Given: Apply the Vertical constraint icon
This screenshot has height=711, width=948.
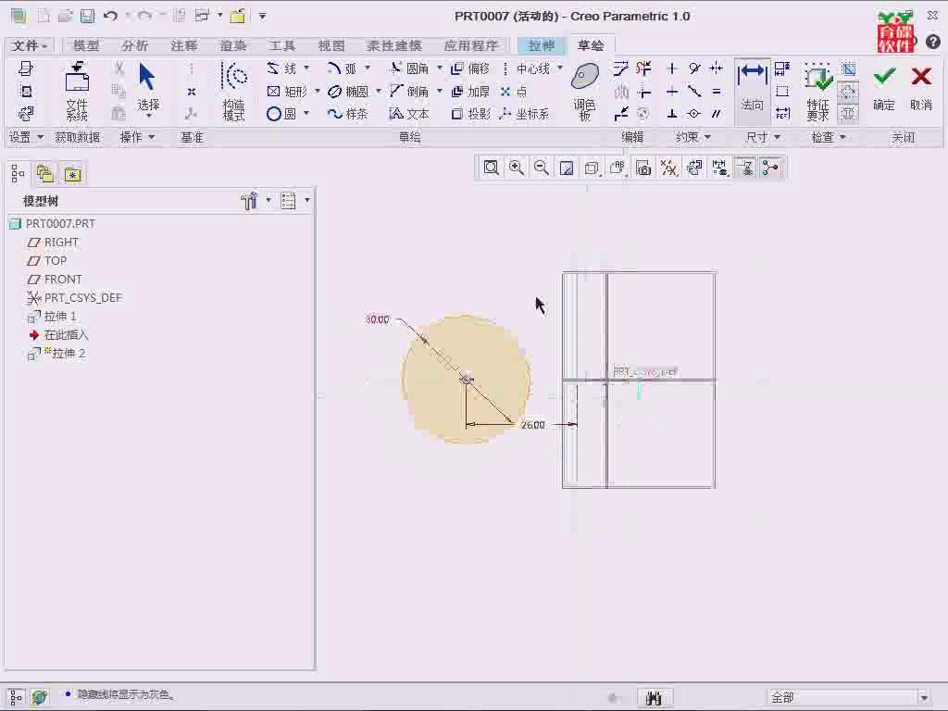Looking at the screenshot, I should 672,69.
